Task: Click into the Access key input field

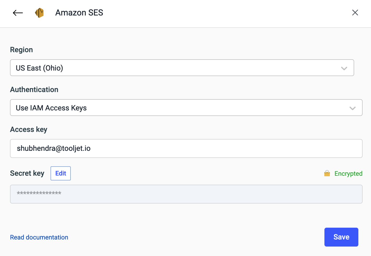Action: point(210,148)
